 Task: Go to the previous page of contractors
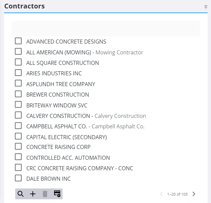point(161,194)
